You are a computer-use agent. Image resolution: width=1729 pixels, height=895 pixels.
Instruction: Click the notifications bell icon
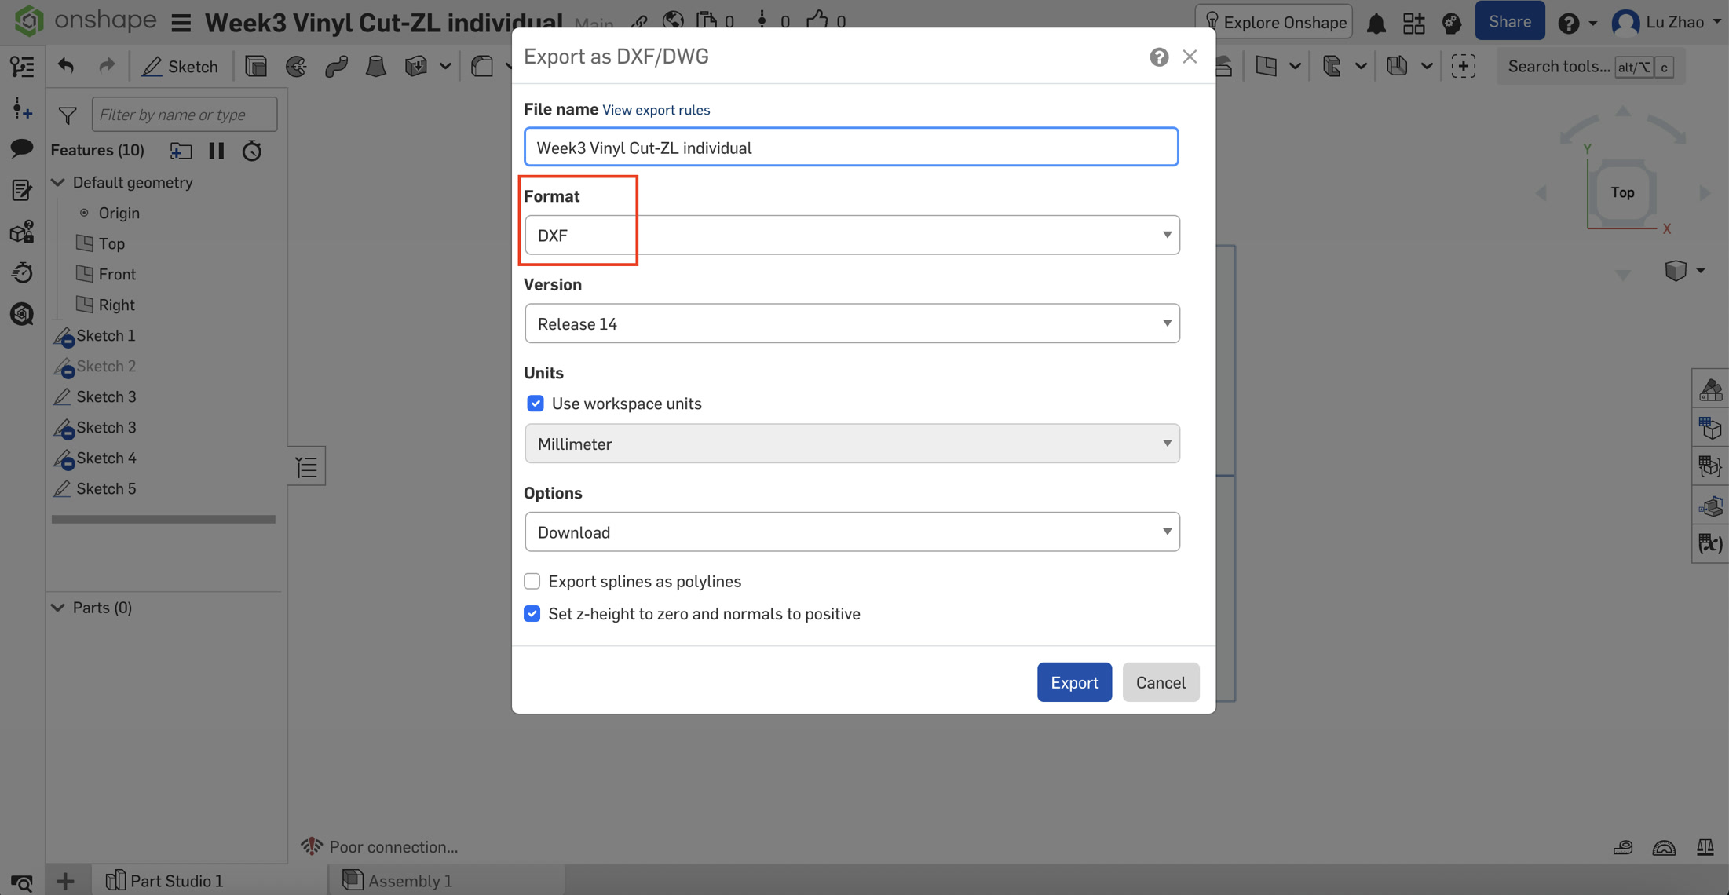click(x=1376, y=23)
